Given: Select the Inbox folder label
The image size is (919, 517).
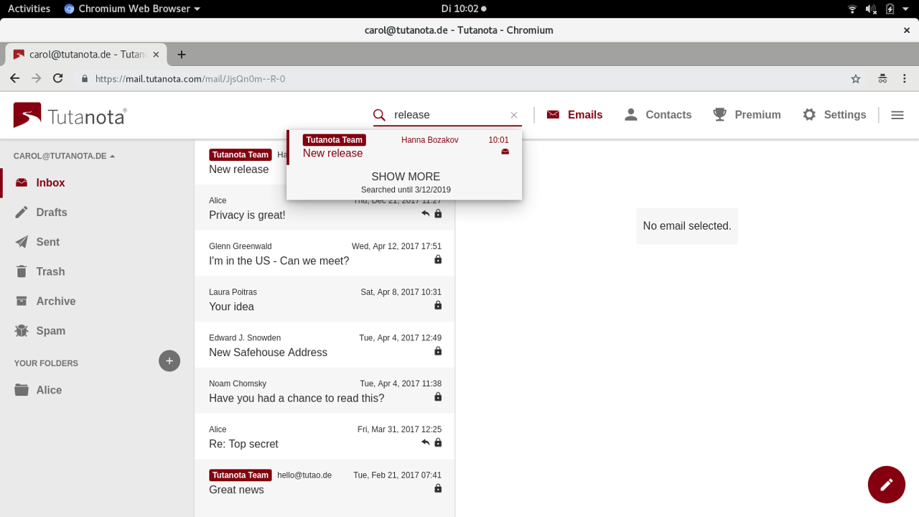Looking at the screenshot, I should tap(51, 183).
